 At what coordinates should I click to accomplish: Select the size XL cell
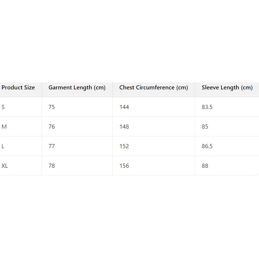point(5,166)
